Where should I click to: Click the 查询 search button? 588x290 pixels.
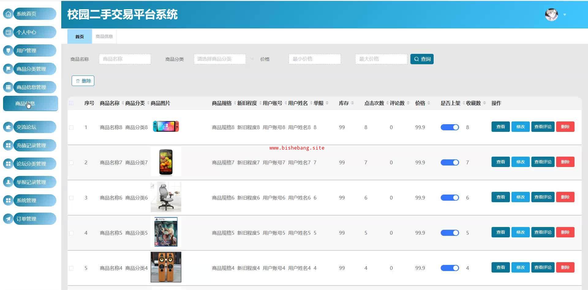point(422,59)
